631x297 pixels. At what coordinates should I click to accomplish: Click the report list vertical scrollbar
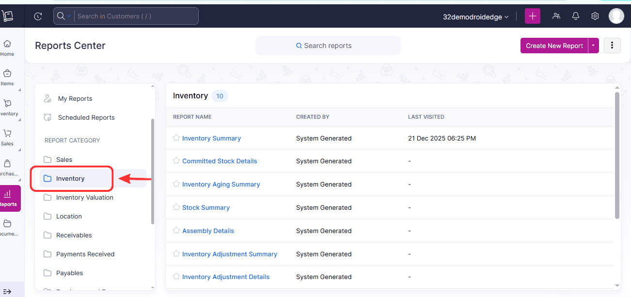tap(617, 155)
